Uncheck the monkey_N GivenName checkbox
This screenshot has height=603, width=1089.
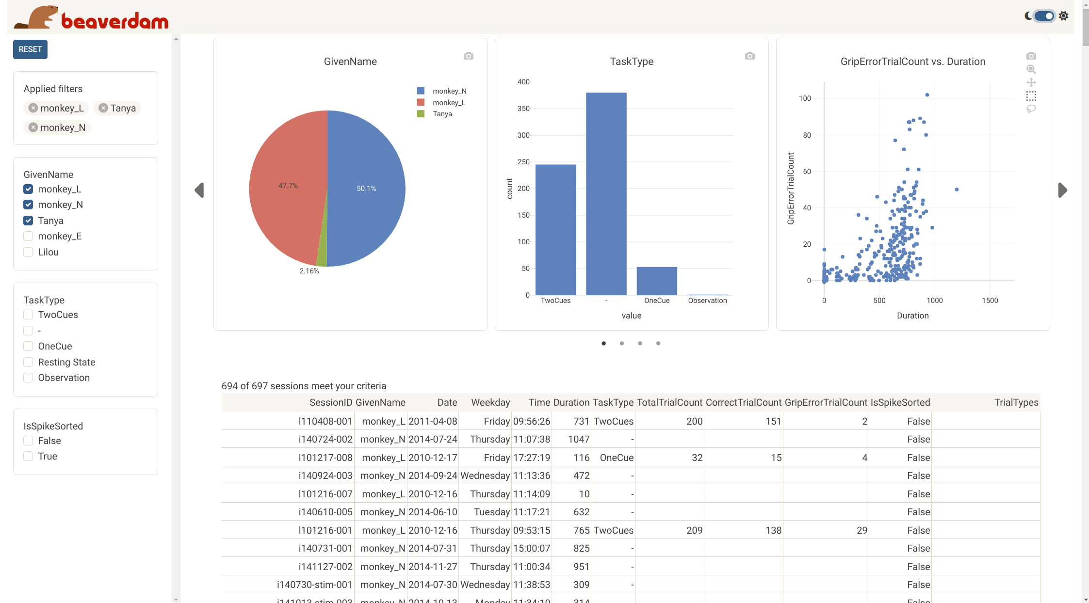28,205
